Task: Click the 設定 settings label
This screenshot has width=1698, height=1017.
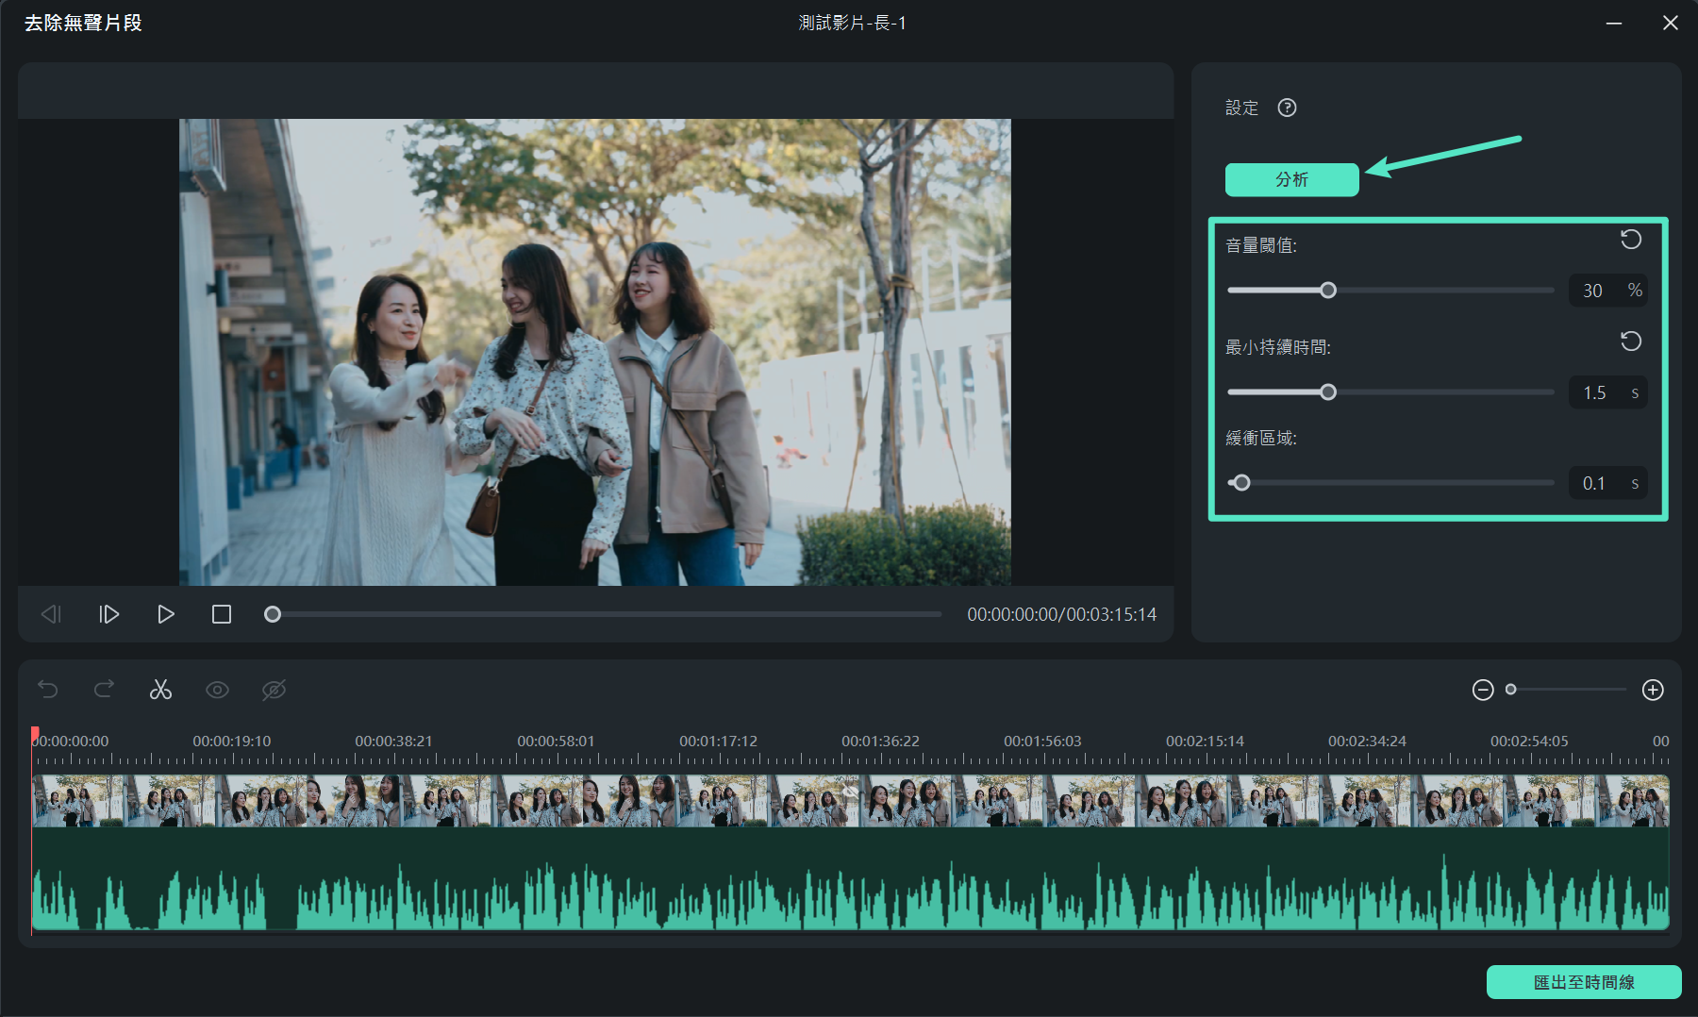Action: click(1241, 108)
